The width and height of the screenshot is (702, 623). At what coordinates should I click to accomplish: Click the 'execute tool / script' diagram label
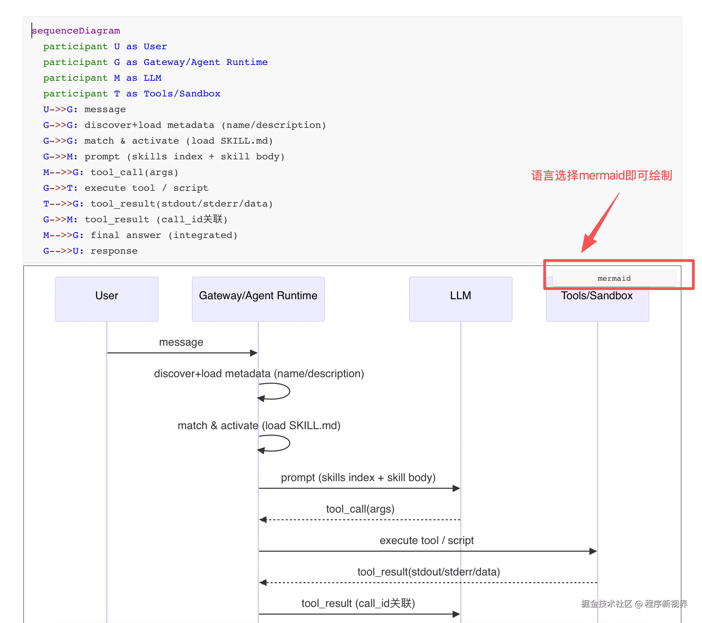[426, 541]
